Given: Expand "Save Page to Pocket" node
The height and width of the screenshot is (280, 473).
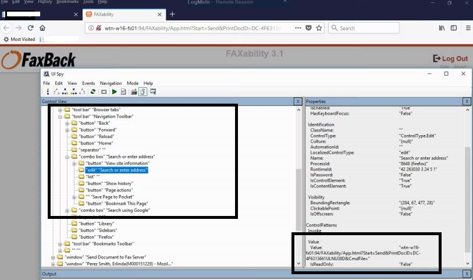Looking at the screenshot, I should click(x=74, y=197).
